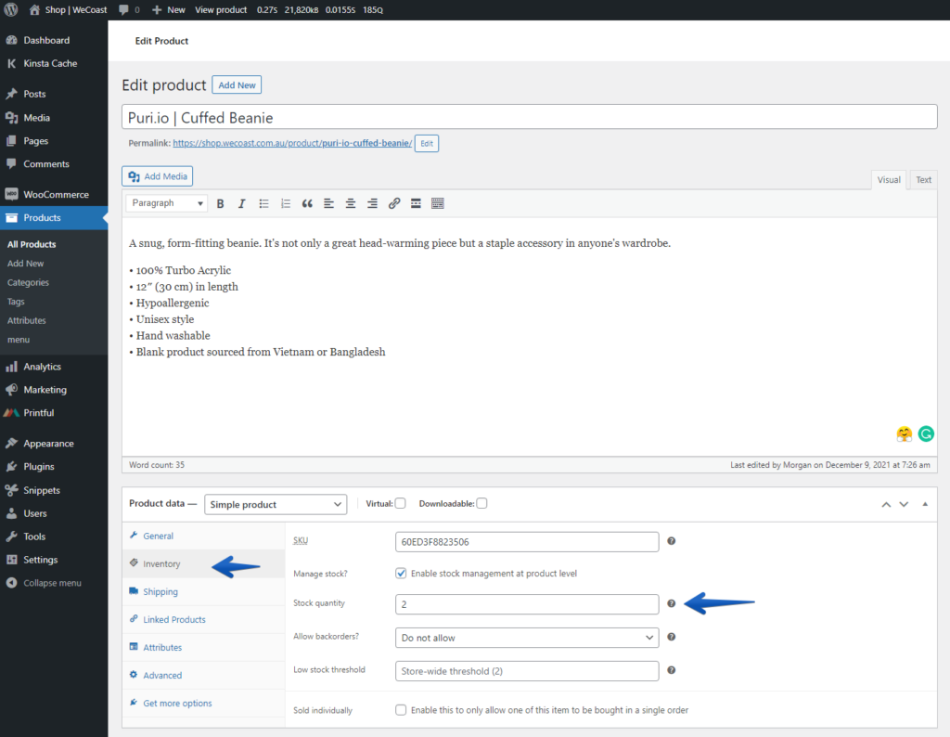Collapse the Product data panel

pyautogui.click(x=925, y=504)
